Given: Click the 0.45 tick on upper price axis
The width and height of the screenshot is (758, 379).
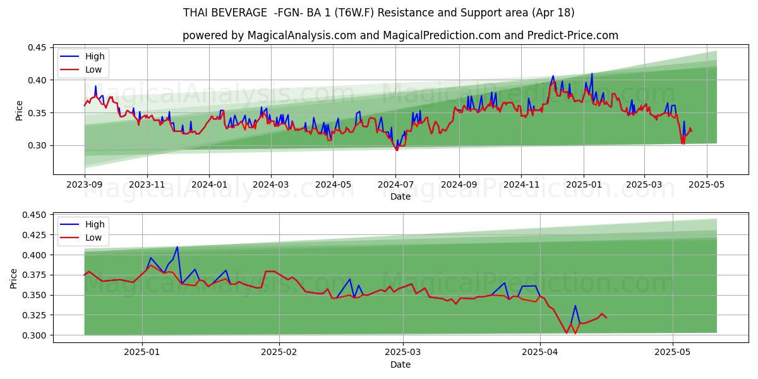Looking at the screenshot, I should coord(37,47).
